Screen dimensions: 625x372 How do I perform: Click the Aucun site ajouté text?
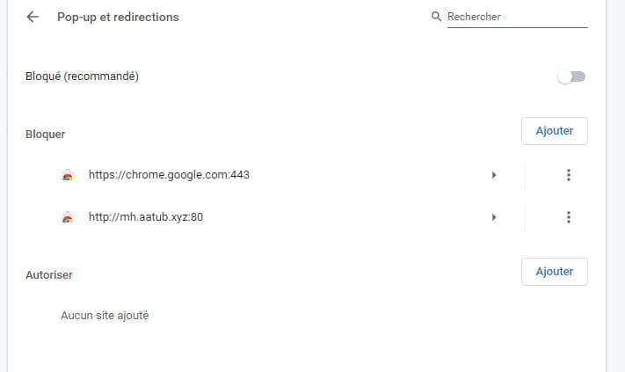coord(105,316)
